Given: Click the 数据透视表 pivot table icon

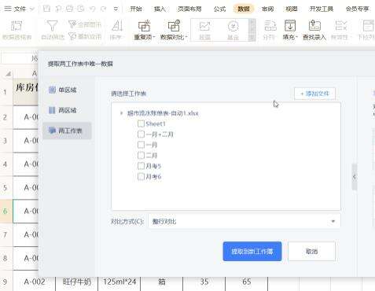Looking at the screenshot, I should click(17, 26).
